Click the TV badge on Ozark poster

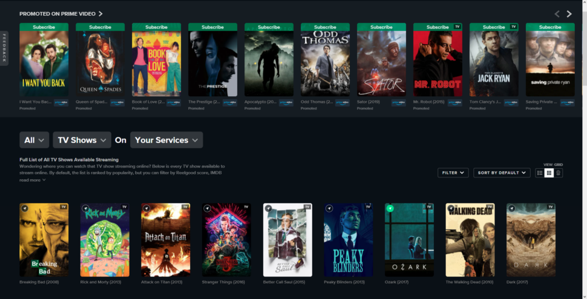[x=429, y=207]
